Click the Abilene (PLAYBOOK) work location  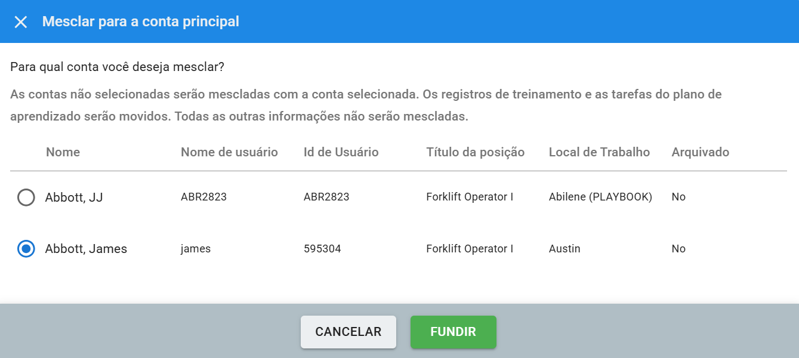(600, 197)
